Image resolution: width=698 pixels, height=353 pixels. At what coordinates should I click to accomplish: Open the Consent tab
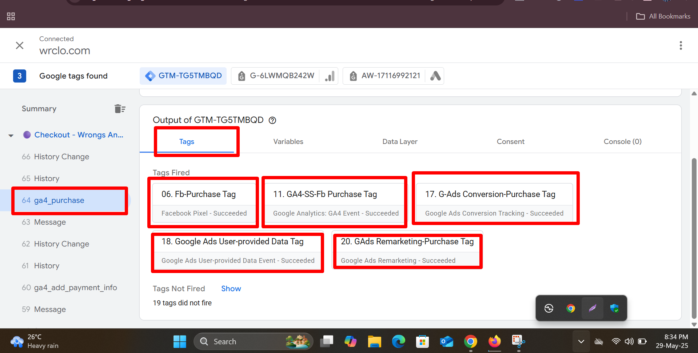(510, 142)
